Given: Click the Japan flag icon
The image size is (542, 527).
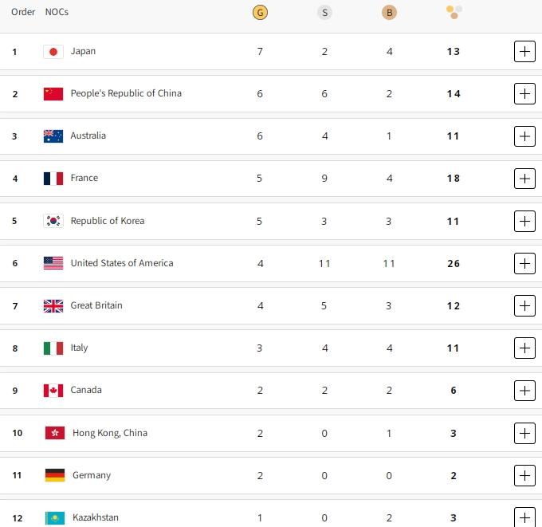Looking at the screenshot, I should tap(53, 52).
